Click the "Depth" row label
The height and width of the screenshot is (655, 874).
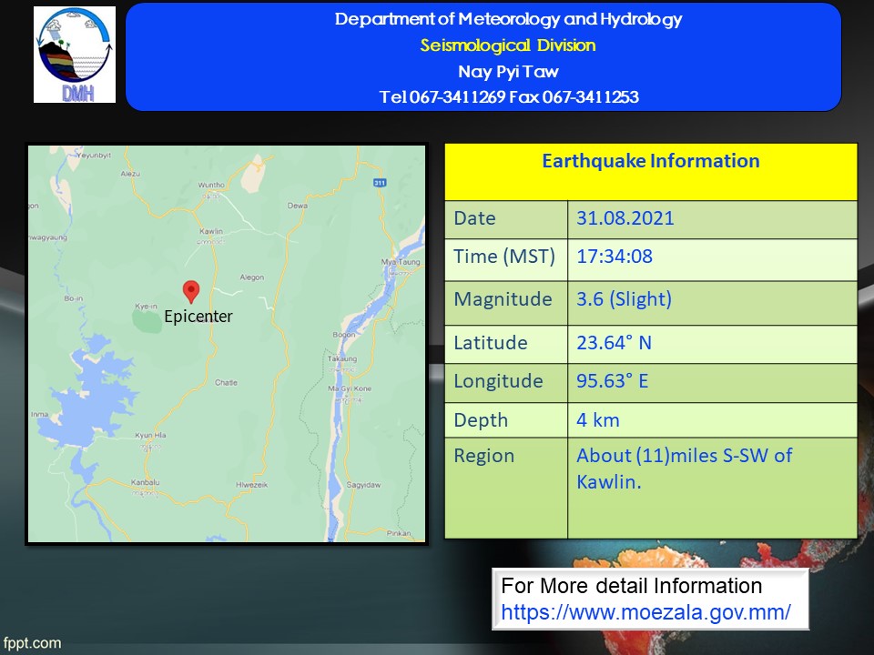click(481, 420)
